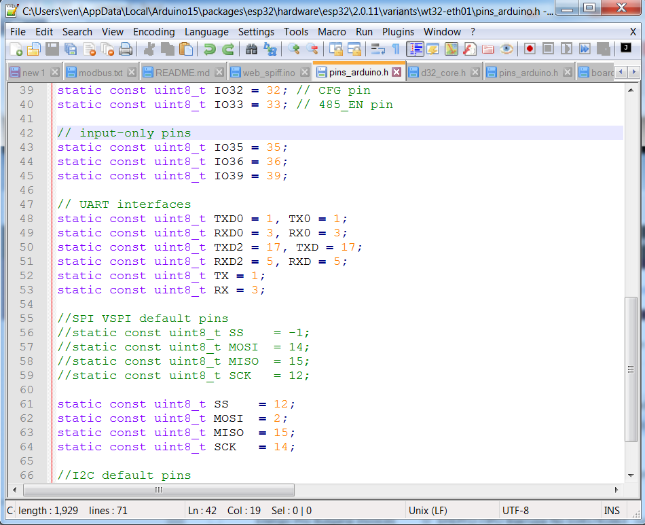Click the Print toolbar icon

(x=125, y=49)
